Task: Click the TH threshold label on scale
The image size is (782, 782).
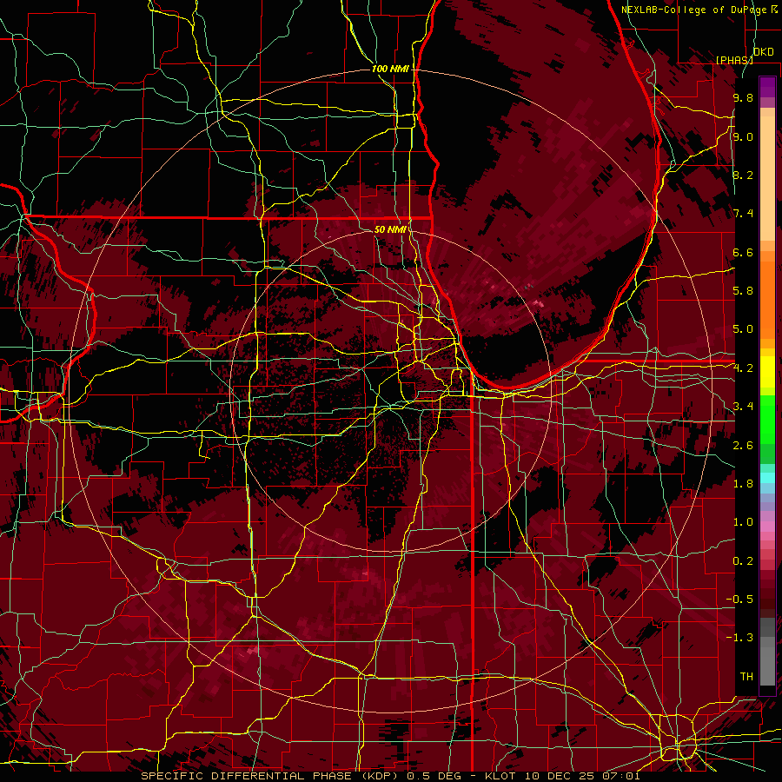Action: pyautogui.click(x=746, y=677)
